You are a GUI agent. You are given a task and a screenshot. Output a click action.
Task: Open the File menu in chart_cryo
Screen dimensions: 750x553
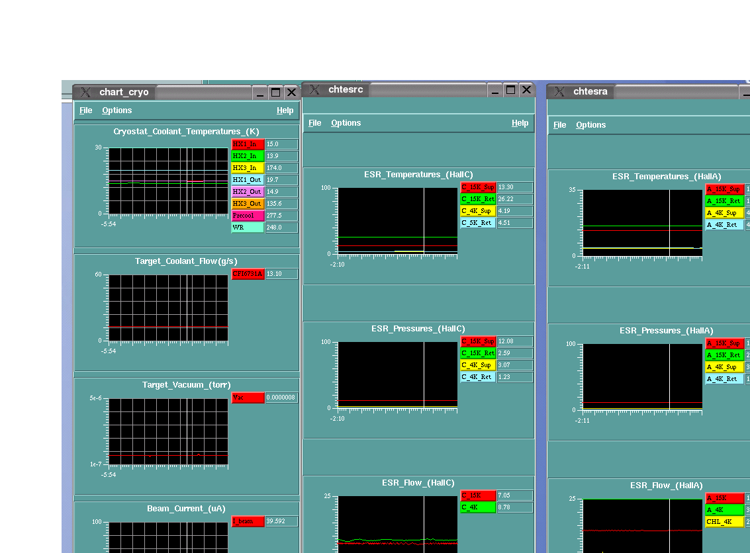85,110
